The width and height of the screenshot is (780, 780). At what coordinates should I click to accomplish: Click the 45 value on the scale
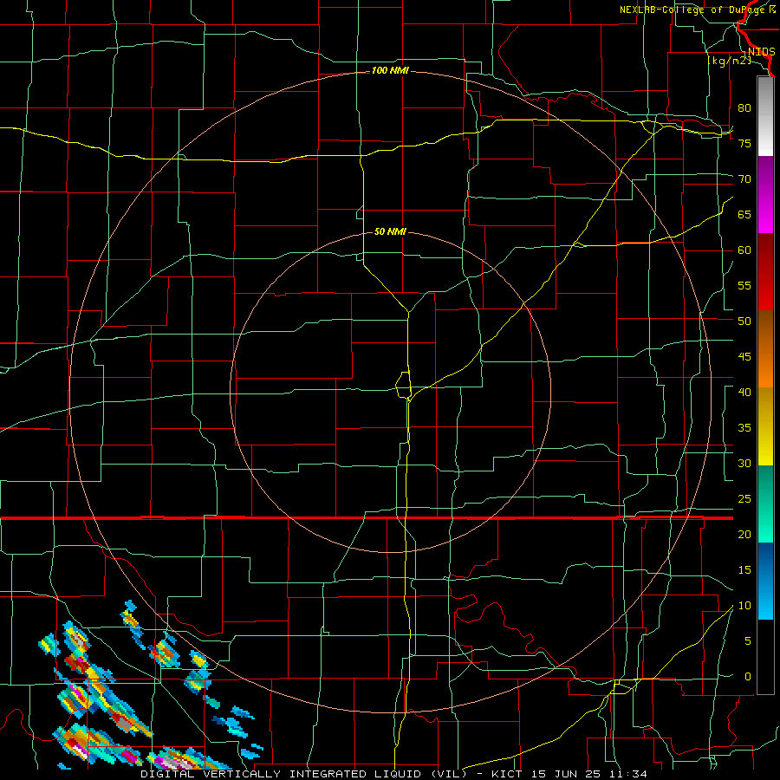(744, 357)
